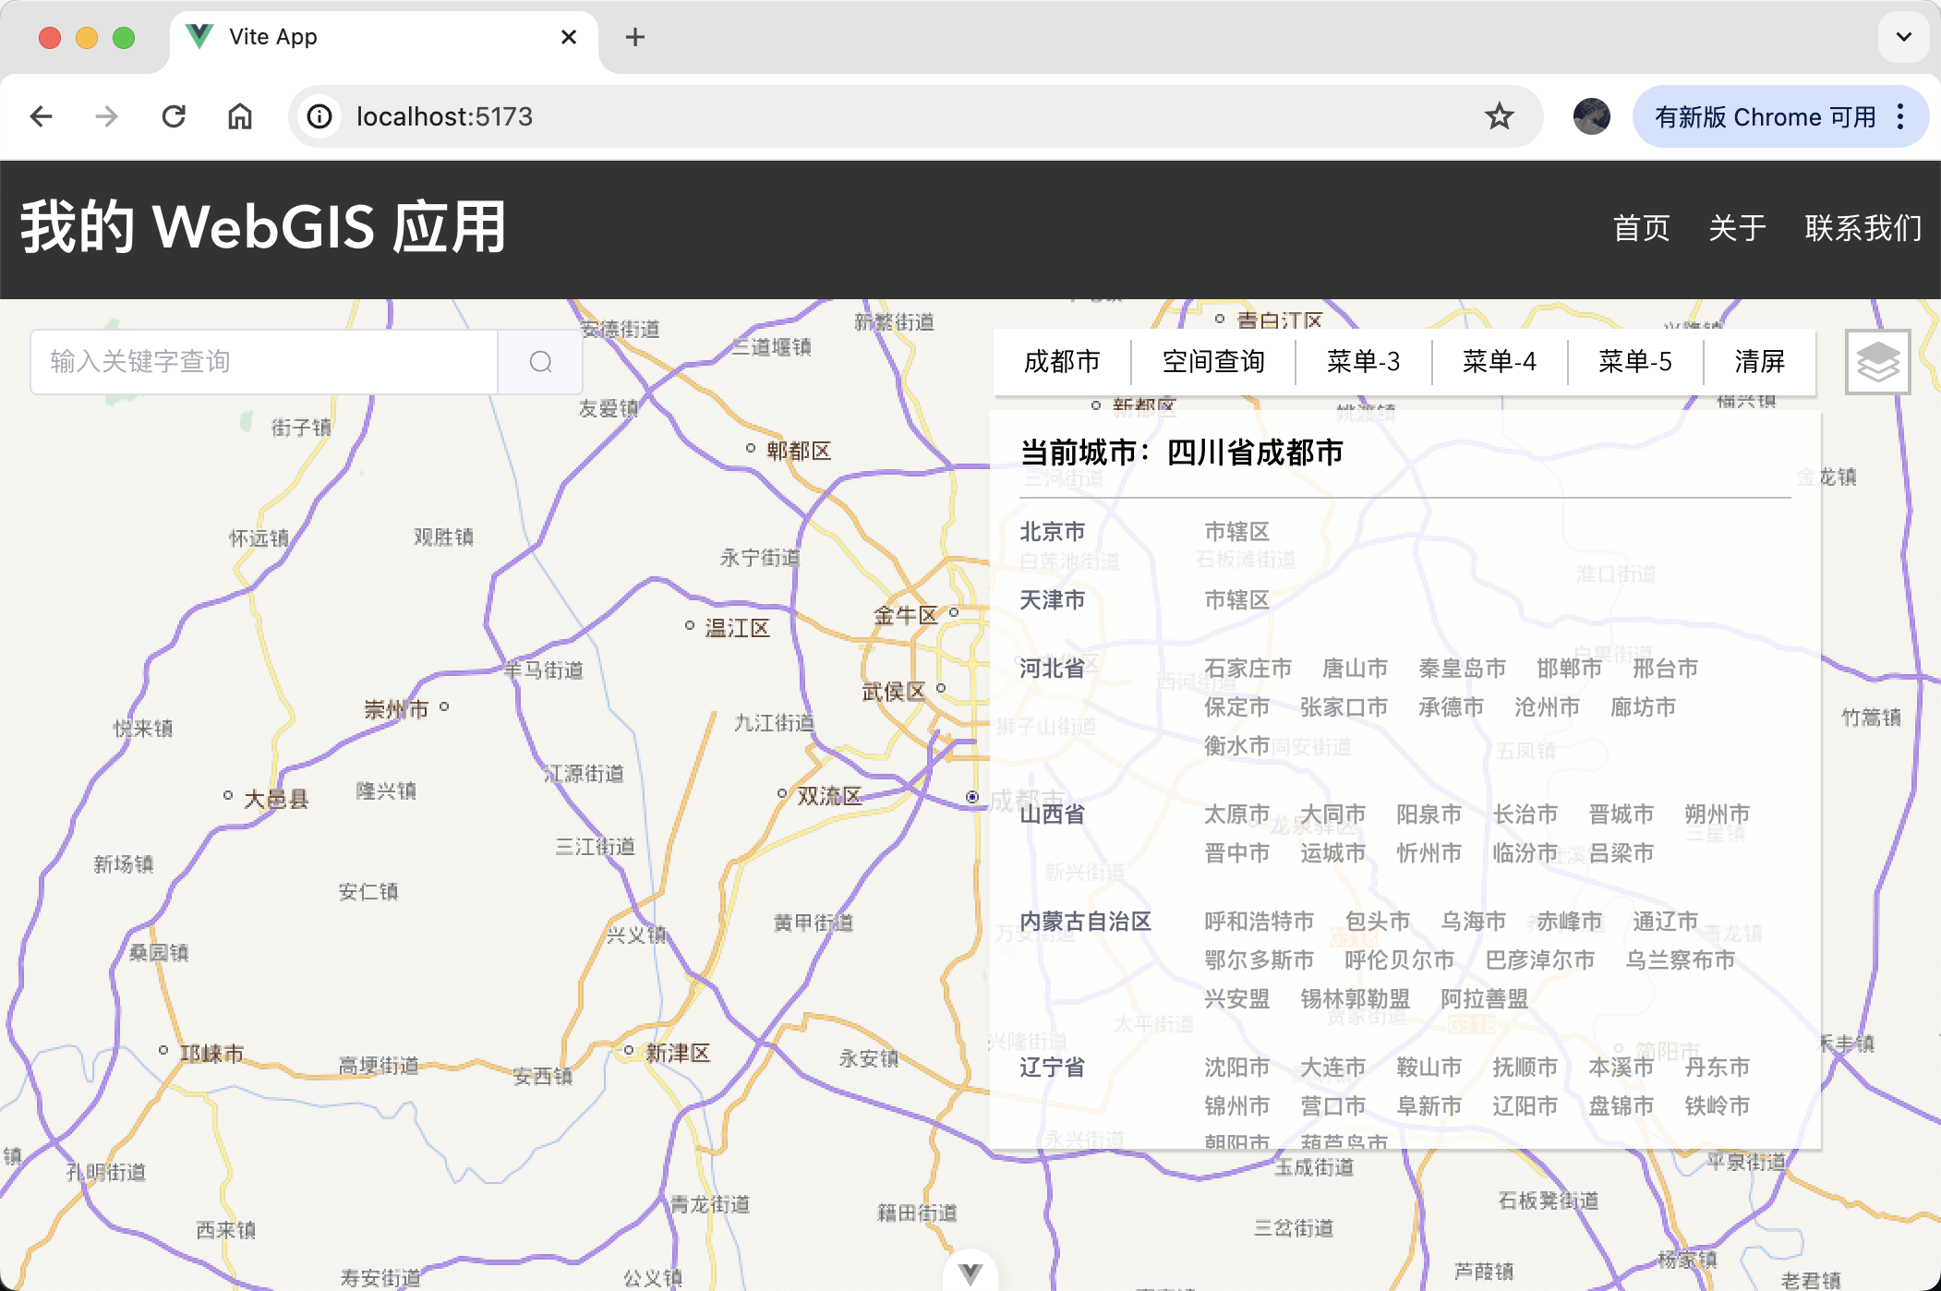Choose 包头市 in city list

point(1377,922)
